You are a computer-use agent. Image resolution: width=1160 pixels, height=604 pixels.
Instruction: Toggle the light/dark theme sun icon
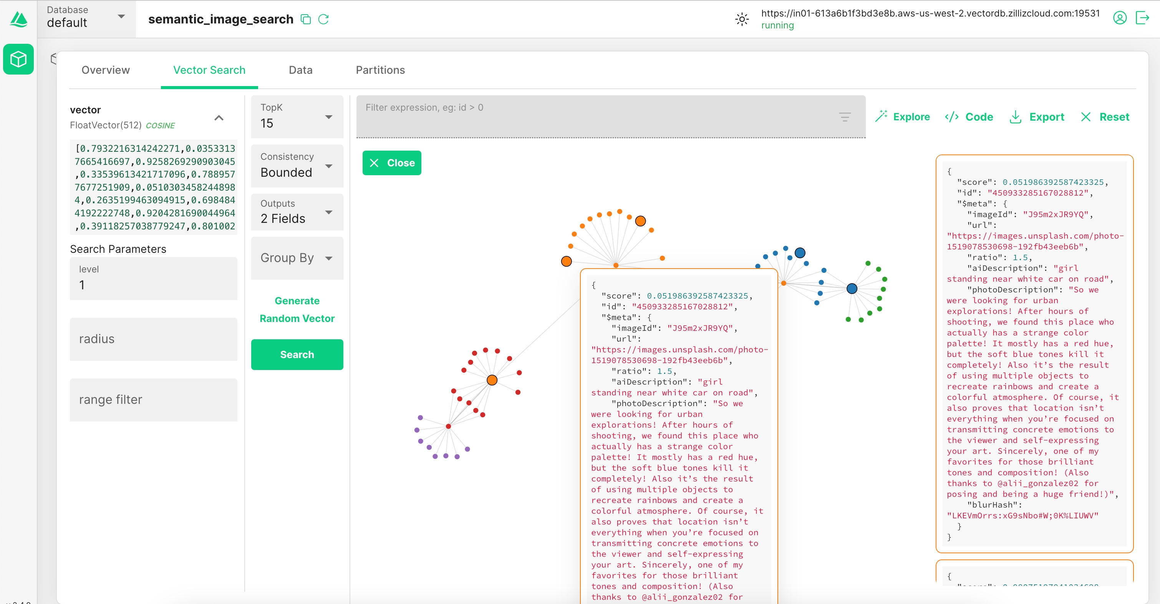pyautogui.click(x=742, y=19)
